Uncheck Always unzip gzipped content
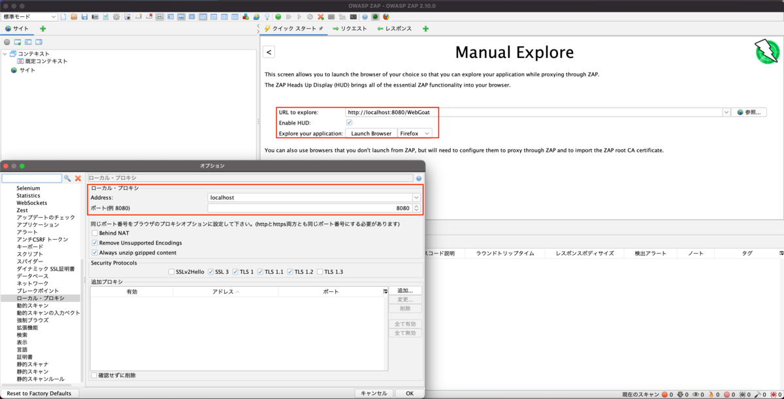The image size is (784, 399). click(95, 252)
